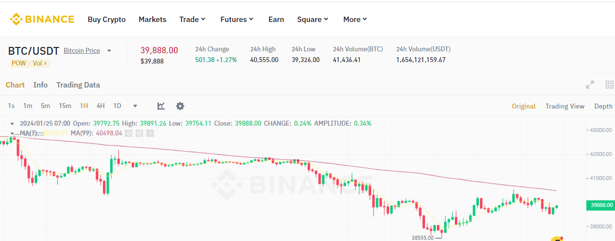Switch chart mode to Depth
This screenshot has width=615, height=241.
tap(603, 106)
